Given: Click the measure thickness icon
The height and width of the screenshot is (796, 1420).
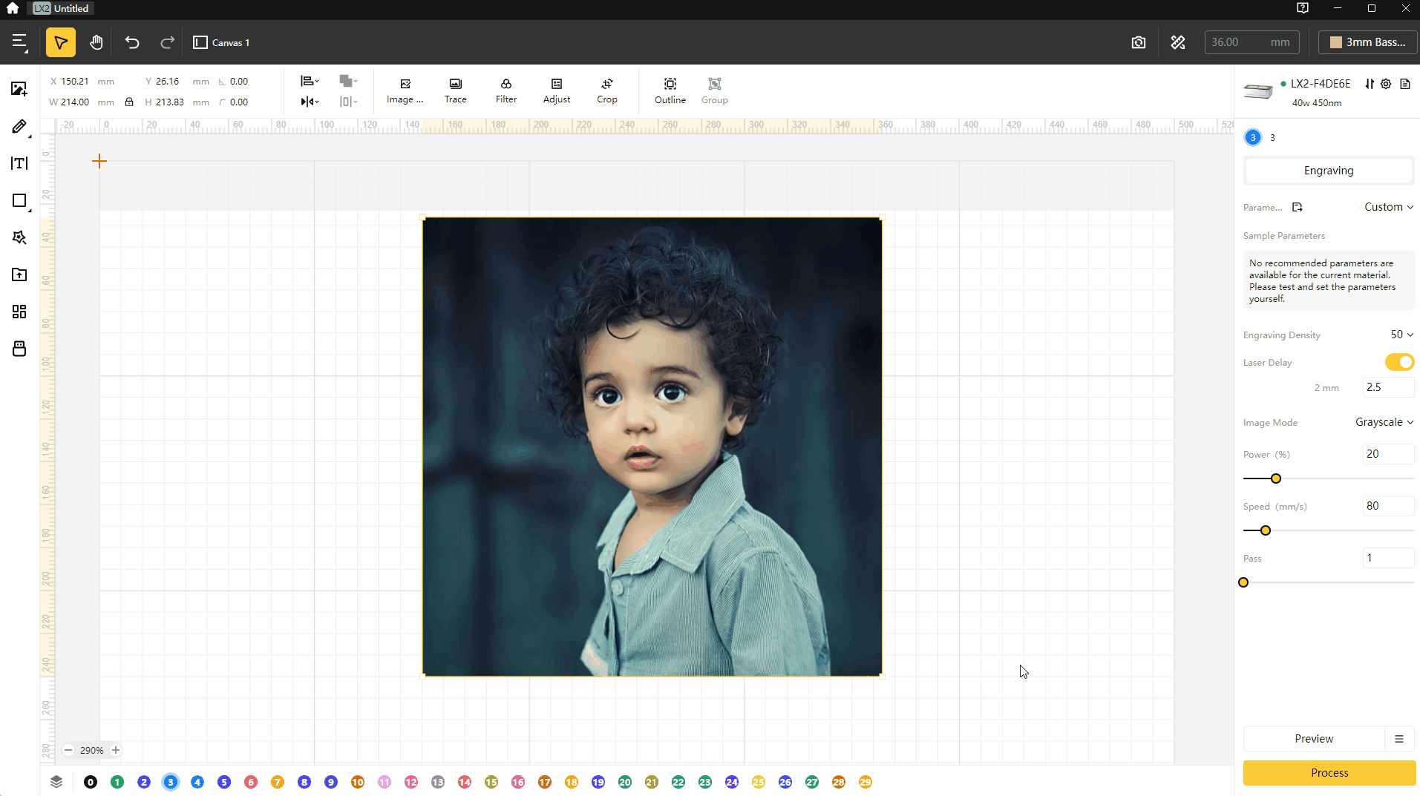Looking at the screenshot, I should point(1178,42).
